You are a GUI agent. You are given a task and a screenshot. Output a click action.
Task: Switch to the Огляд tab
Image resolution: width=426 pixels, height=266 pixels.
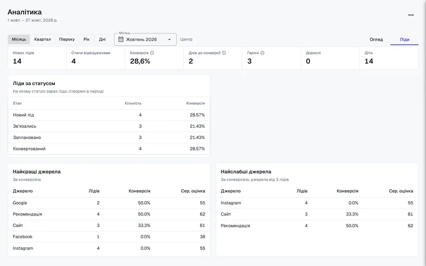[x=376, y=39]
